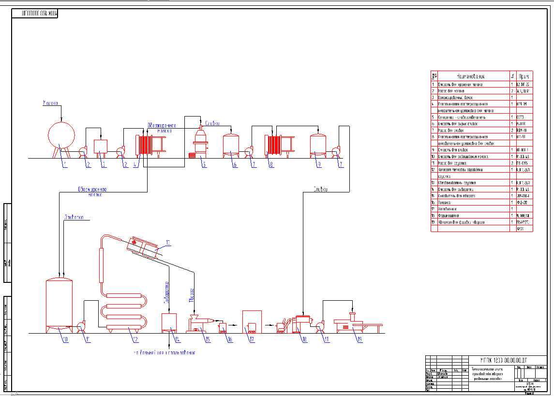Click 'На дальнейшее использование' caption below tank 14
The width and height of the screenshot is (554, 396).
[165, 352]
